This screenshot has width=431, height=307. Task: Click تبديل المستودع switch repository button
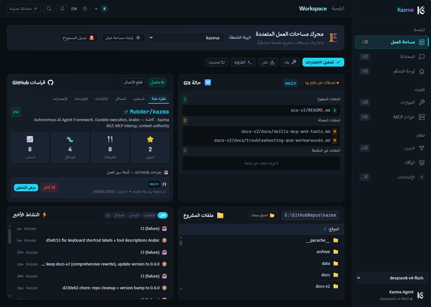tap(79, 38)
